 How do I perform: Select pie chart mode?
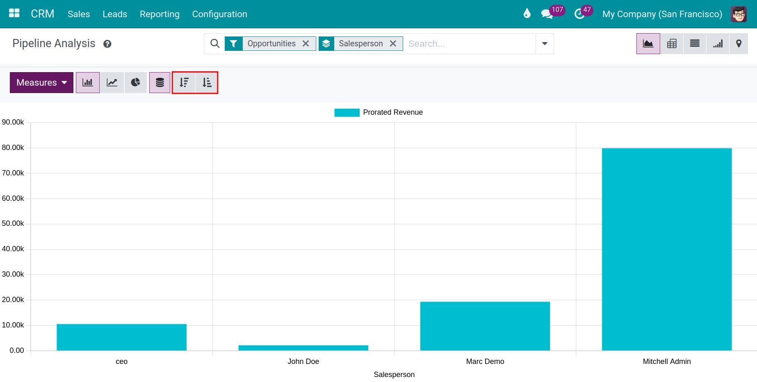click(136, 82)
